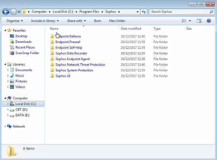The width and height of the screenshot is (217, 160).
Task: Sort by Date modified column header
Action: coord(131,29)
